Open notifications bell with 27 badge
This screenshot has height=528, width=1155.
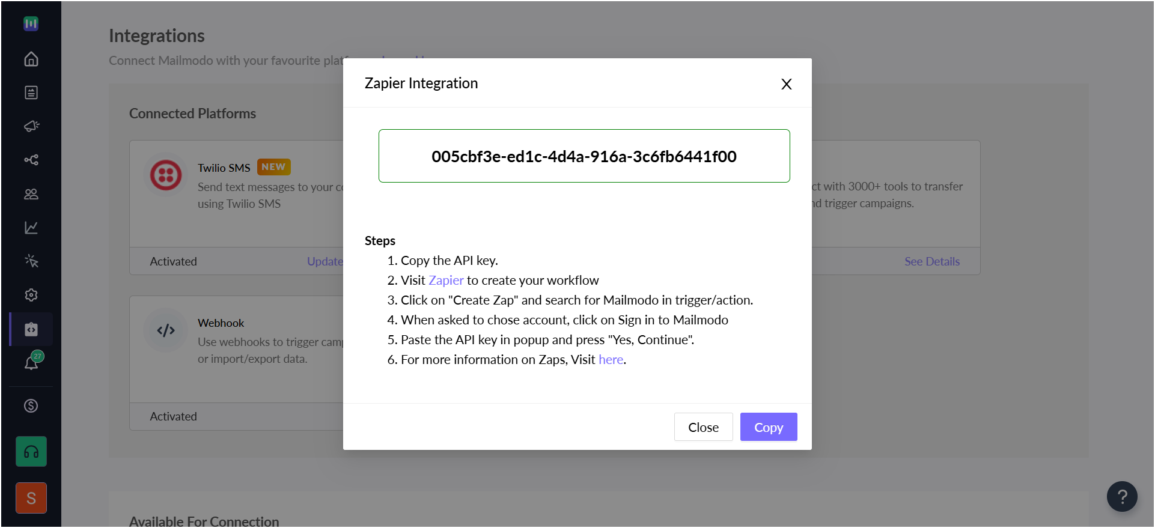point(32,362)
